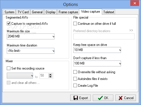Click the green checkmark OK icon
Image resolution: width=141 pixels, height=105 pixels.
tap(100, 98)
